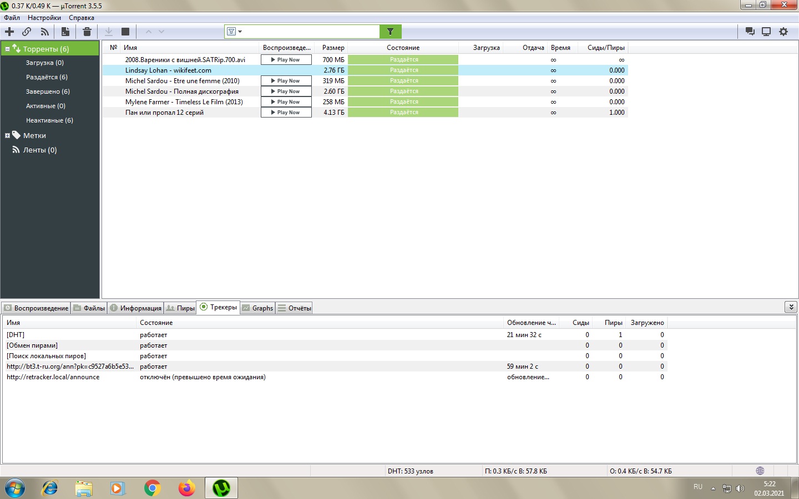Image resolution: width=799 pixels, height=499 pixels.
Task: Select Завершено (6) in sidebar
Action: [48, 91]
